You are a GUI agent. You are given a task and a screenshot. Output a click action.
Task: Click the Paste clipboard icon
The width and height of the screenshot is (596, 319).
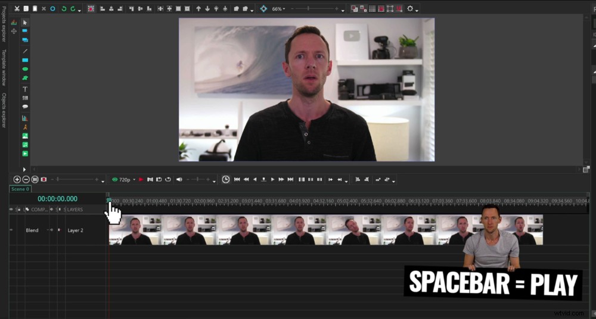click(35, 8)
